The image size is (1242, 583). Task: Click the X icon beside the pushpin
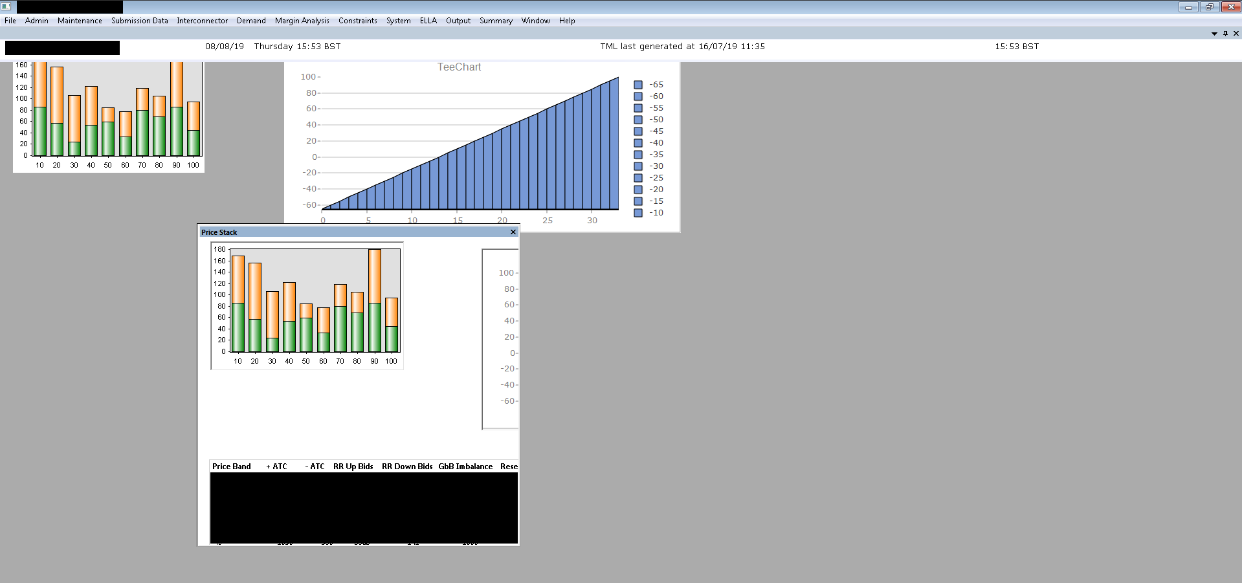point(1236,34)
